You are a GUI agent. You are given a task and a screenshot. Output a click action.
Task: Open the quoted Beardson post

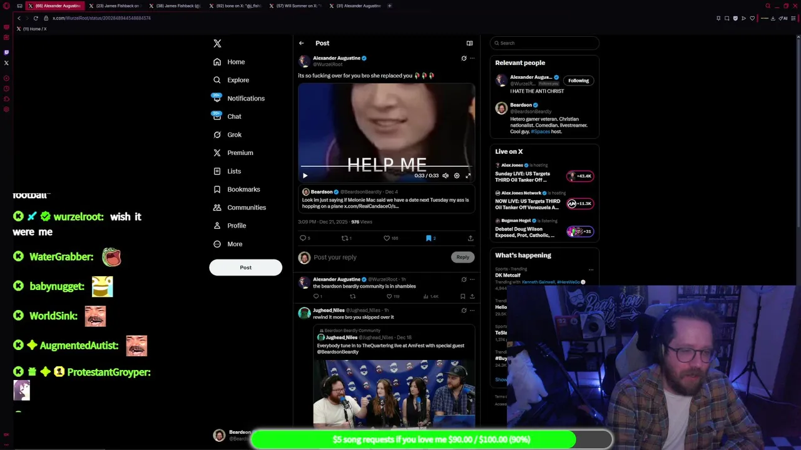[386, 197]
